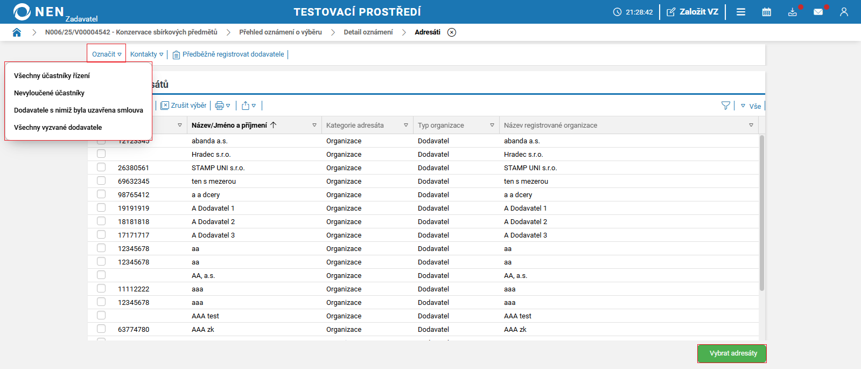The height and width of the screenshot is (369, 861).
Task: Open the user profile icon
Action: [x=844, y=12]
